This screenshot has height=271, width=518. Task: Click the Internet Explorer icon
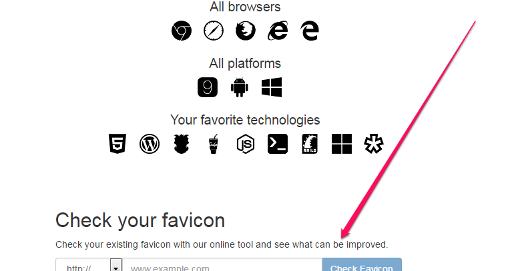coord(278,31)
